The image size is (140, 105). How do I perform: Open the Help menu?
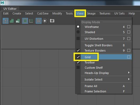click(x=132, y=13)
